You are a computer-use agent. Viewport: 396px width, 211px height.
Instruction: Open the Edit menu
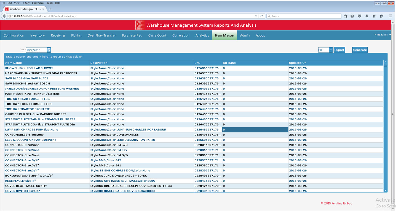[x=10, y=3]
